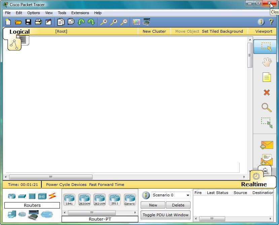Open the Help menu
The width and height of the screenshot is (279, 225).
click(98, 13)
